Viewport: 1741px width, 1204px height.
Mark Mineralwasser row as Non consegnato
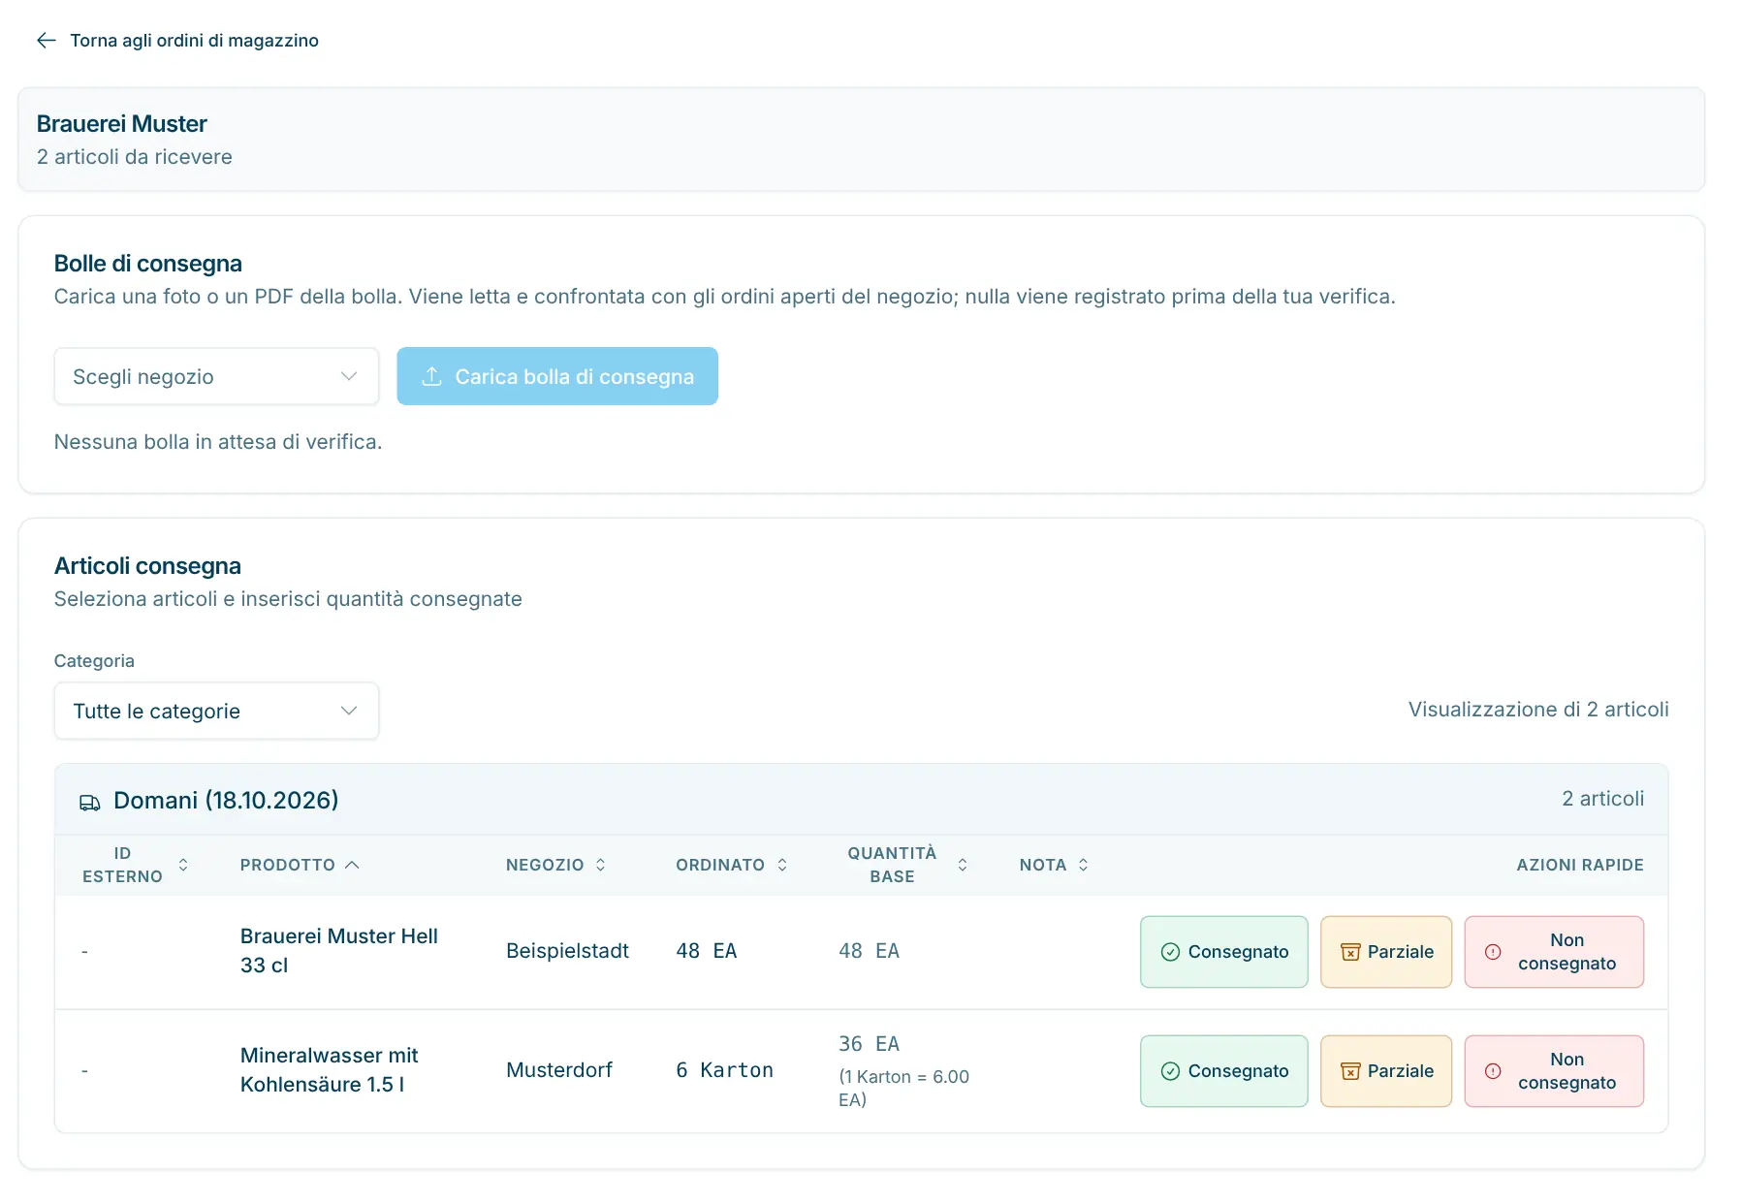(1554, 1071)
